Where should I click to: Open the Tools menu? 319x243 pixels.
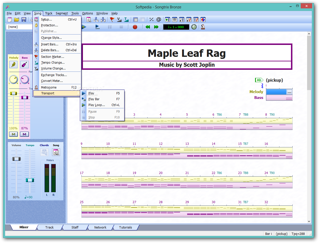pos(75,13)
